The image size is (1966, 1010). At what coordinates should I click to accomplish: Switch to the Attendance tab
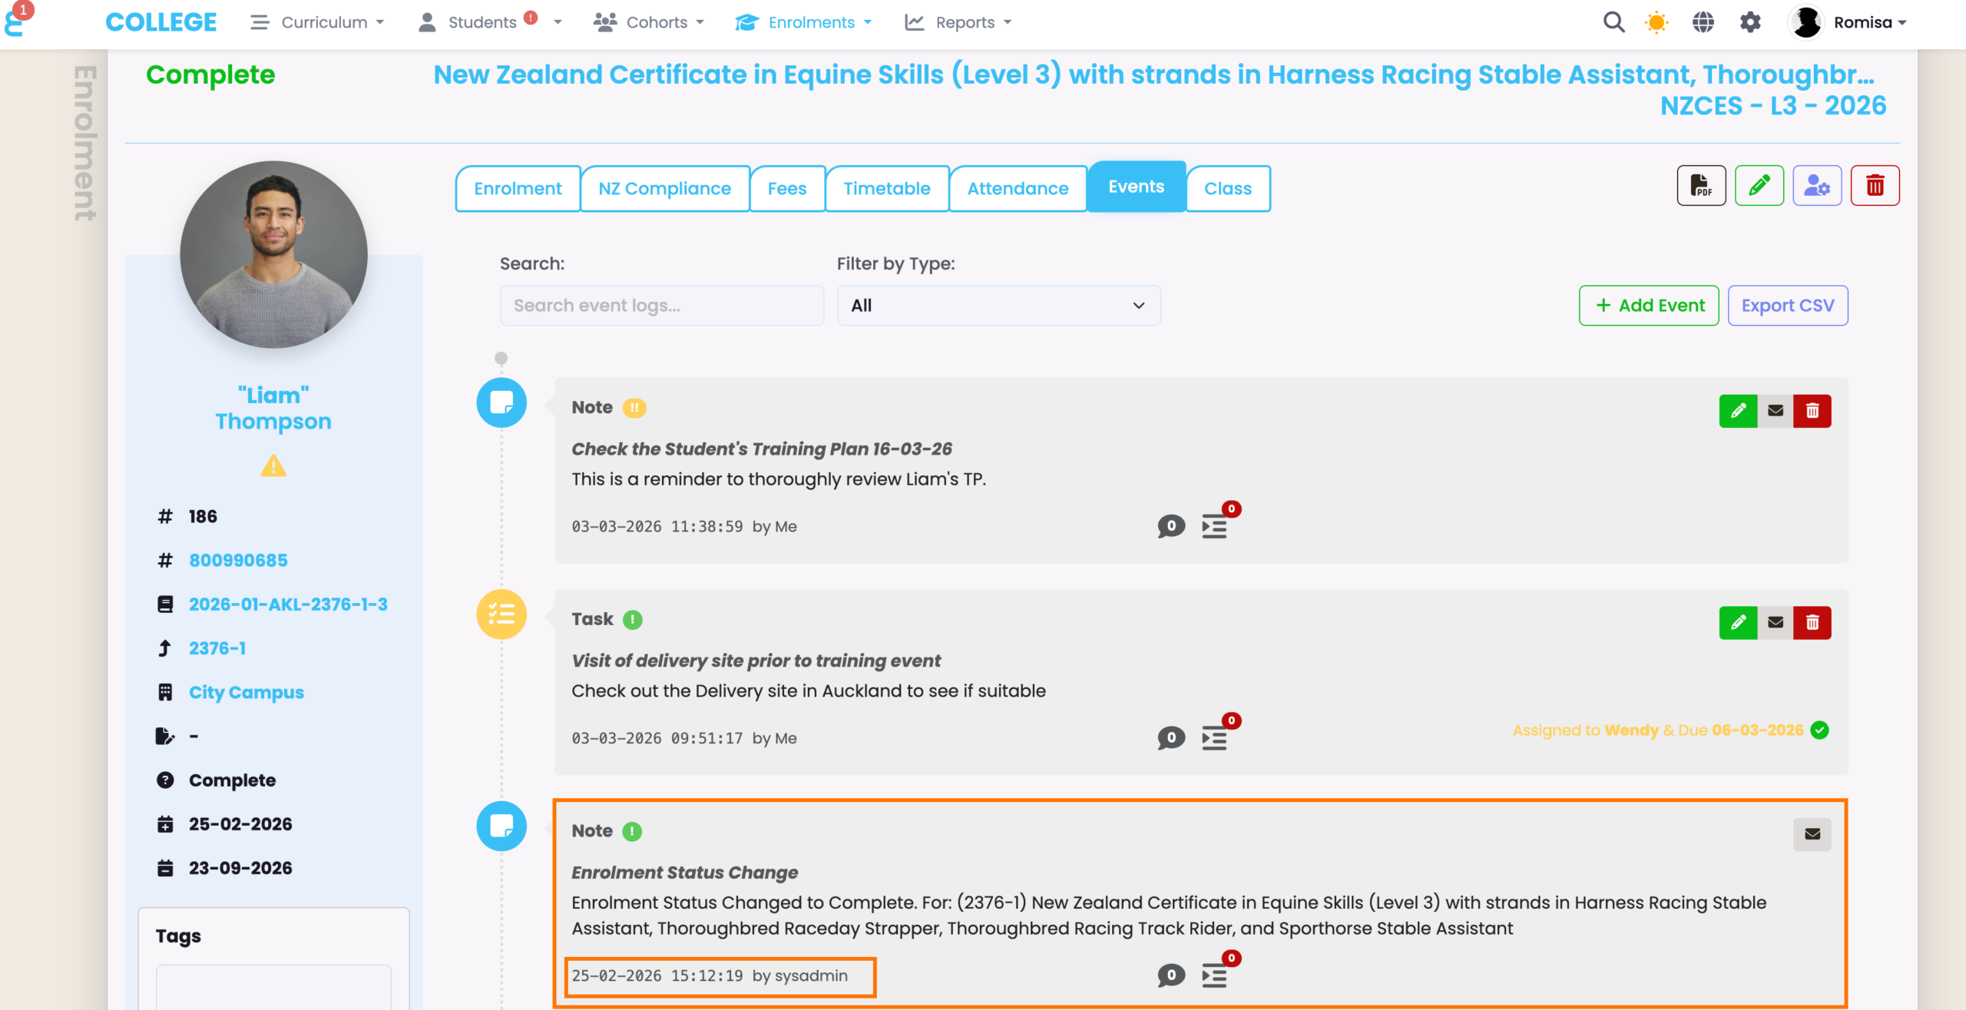(1017, 188)
